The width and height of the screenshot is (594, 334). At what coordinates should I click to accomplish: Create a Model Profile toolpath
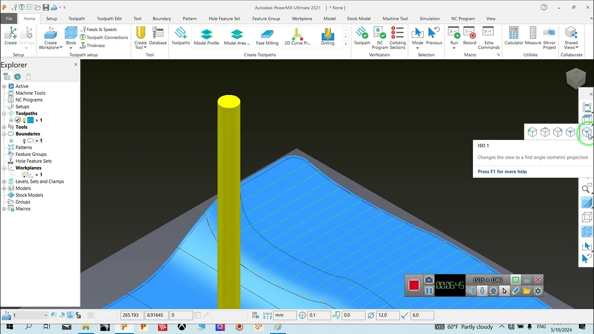207,37
